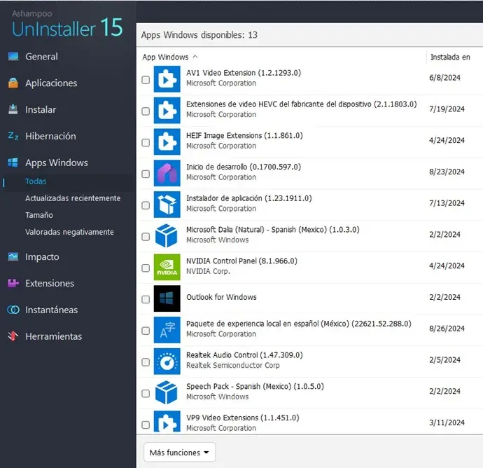
Task: Click the Speech Pack cube icon
Action: coord(167,393)
